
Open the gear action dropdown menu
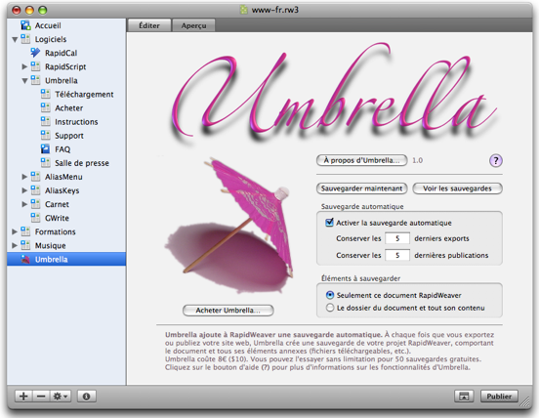(60, 397)
